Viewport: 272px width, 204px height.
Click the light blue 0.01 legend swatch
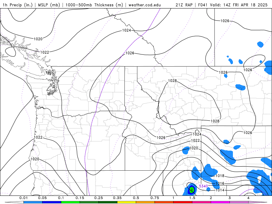[x=33, y=202]
